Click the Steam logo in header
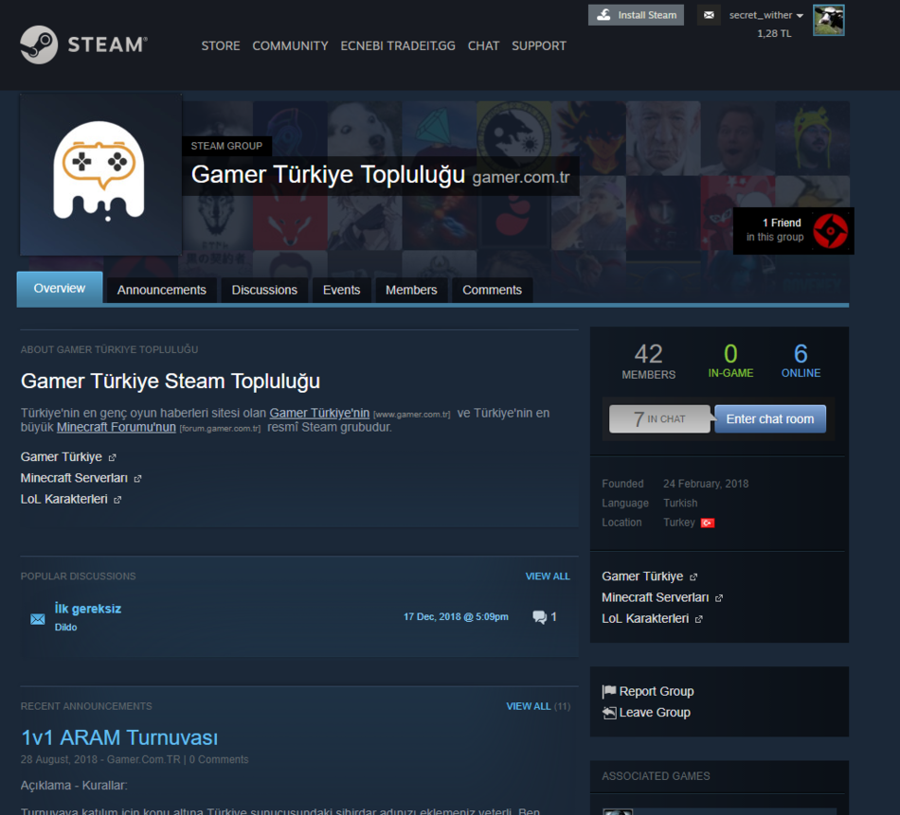This screenshot has width=900, height=815. pyautogui.click(x=83, y=44)
